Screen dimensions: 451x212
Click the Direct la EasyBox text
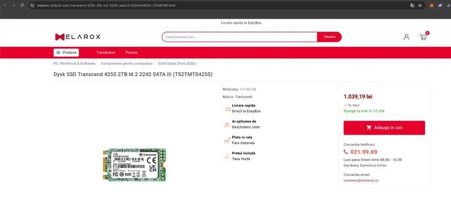pyautogui.click(x=246, y=111)
